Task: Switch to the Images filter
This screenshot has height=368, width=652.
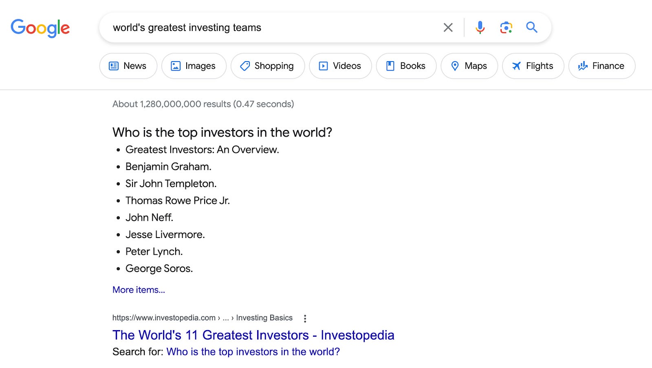Action: point(194,66)
